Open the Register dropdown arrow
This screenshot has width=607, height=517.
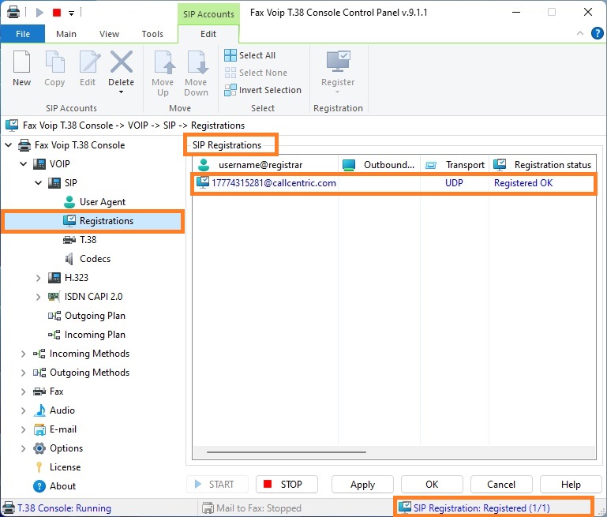pyautogui.click(x=338, y=92)
